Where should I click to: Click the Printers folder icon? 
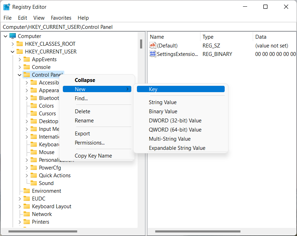coord(27,222)
